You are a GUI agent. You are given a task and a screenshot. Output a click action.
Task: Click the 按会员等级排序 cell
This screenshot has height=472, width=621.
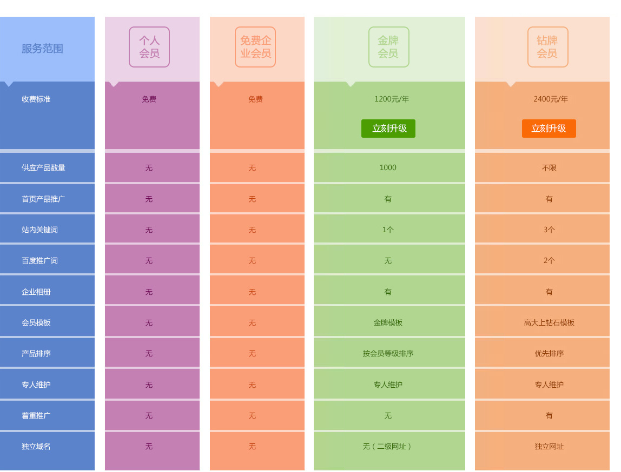[x=388, y=354]
